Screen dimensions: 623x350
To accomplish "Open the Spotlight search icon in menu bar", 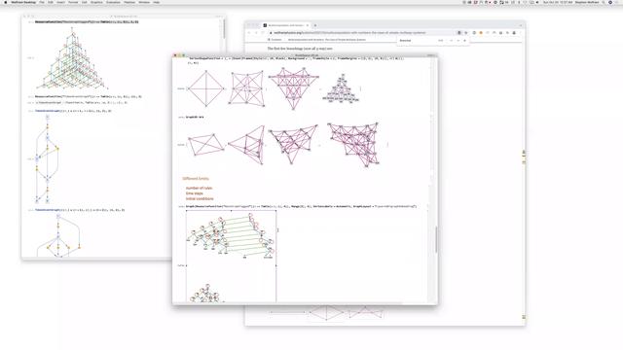I will [604, 2].
